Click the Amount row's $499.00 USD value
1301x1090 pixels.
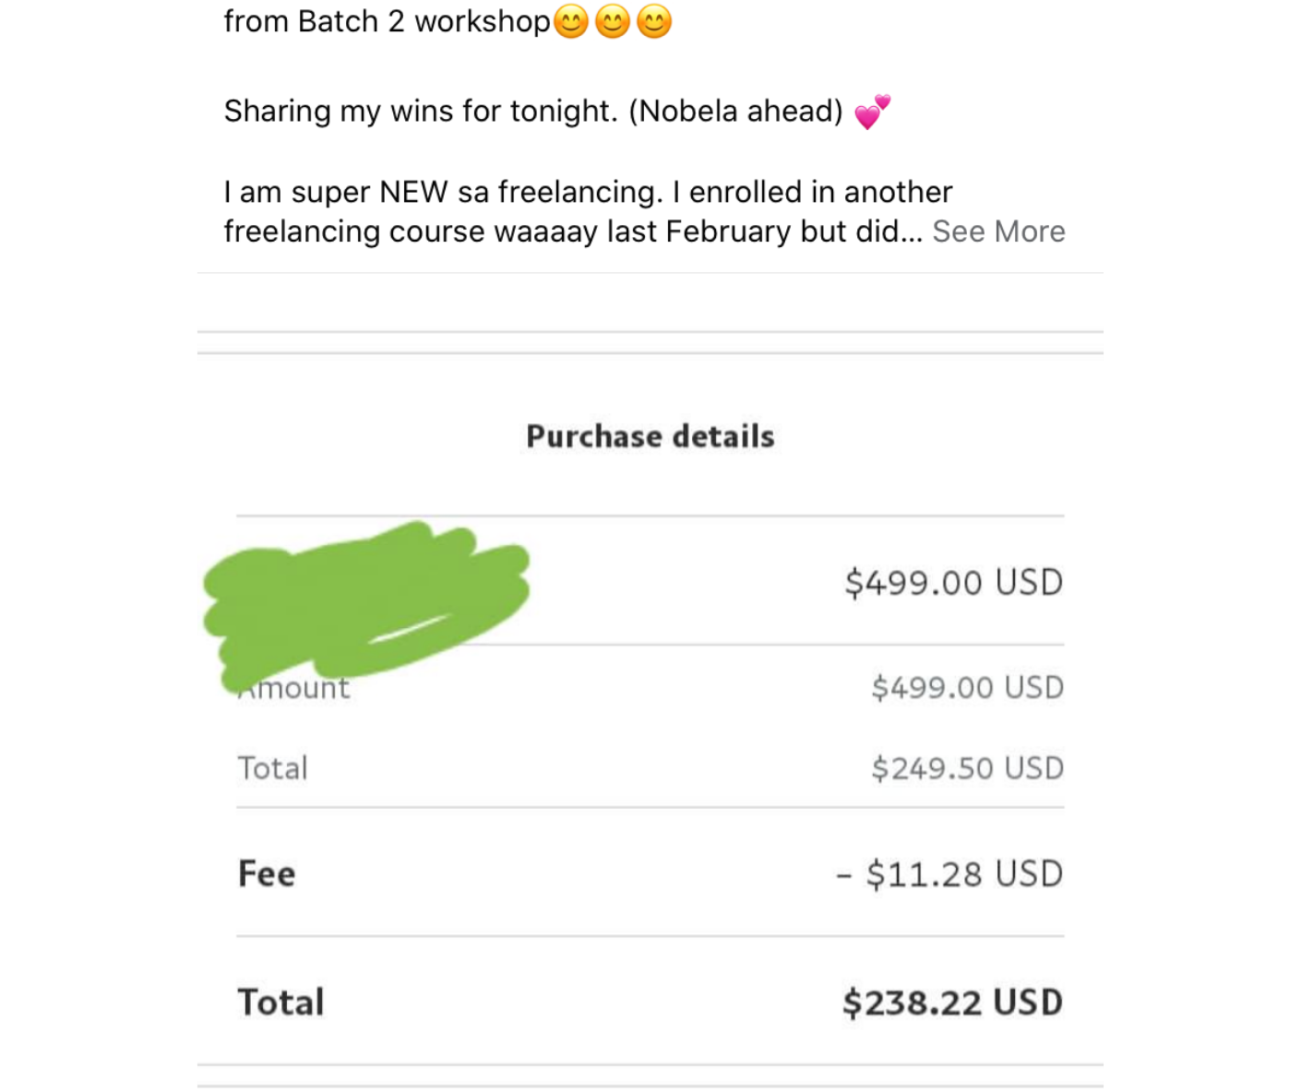968,687
